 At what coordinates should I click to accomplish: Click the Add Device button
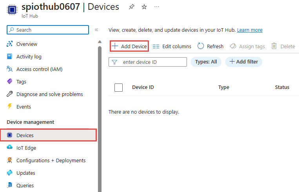click(x=129, y=46)
